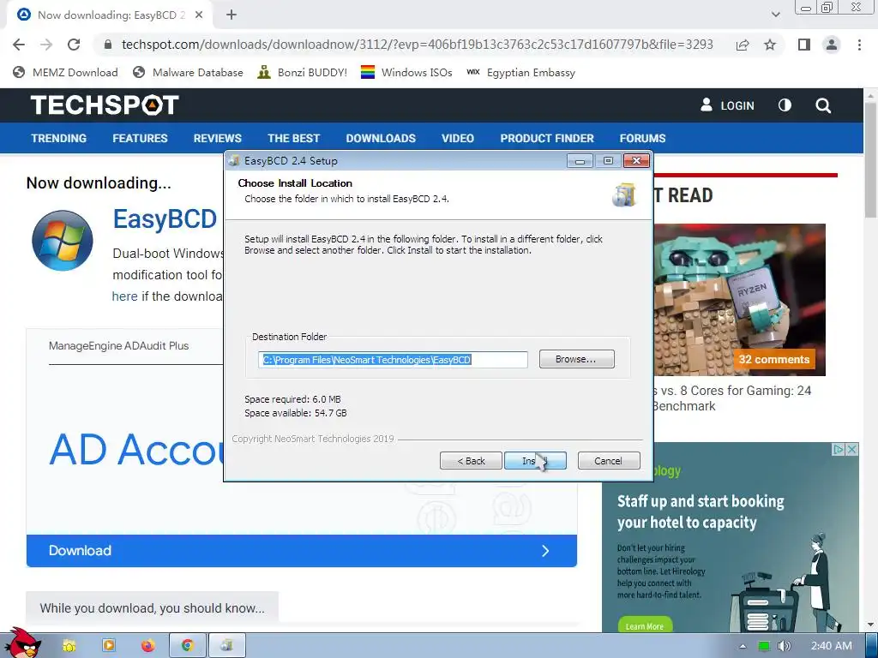Open FORUMS menu item
The image size is (878, 658).
pos(642,138)
